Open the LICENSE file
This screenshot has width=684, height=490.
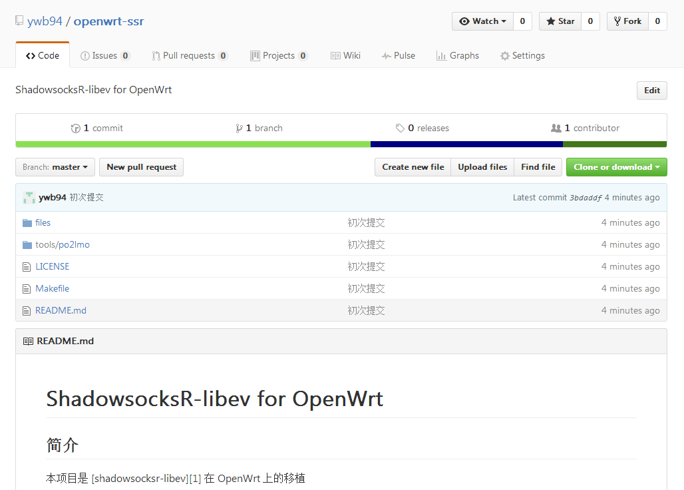click(x=53, y=266)
